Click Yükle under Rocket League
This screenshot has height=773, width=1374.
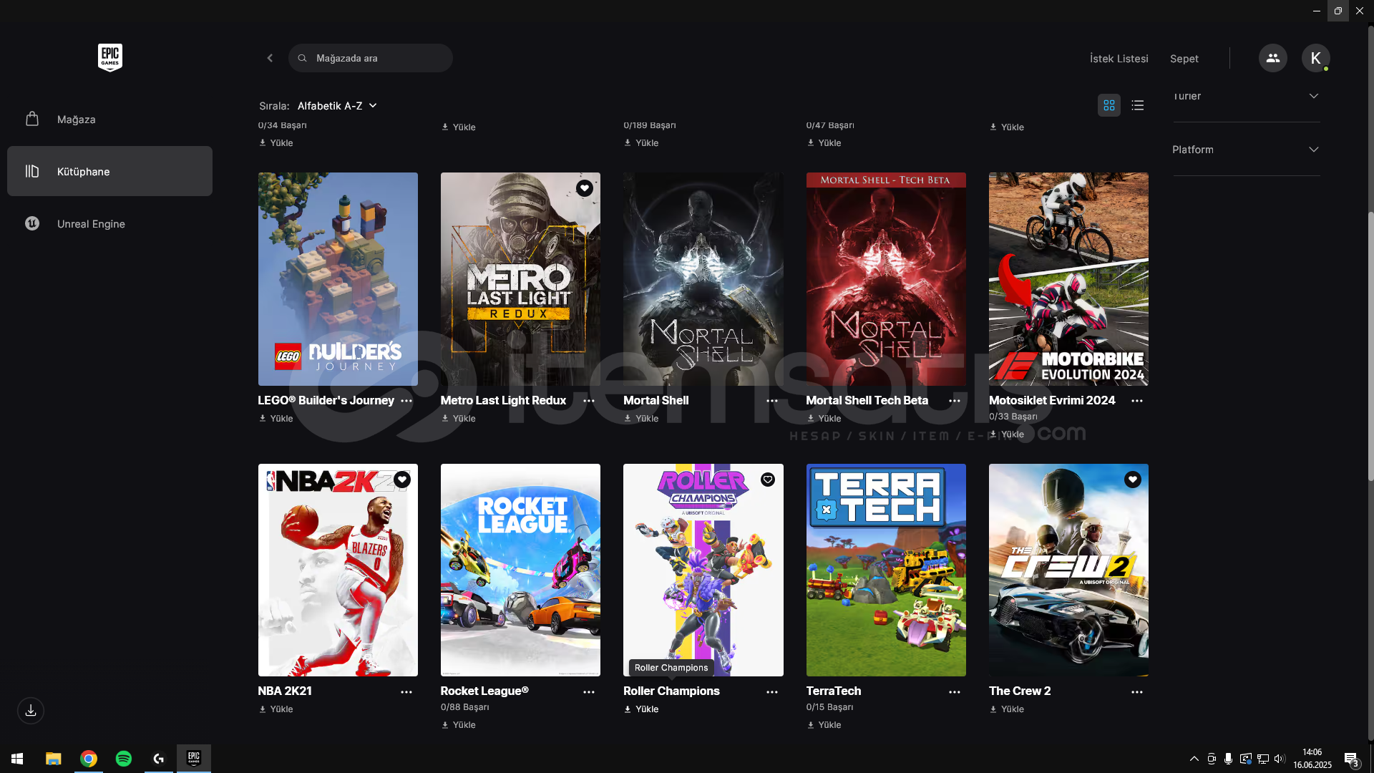459,725
